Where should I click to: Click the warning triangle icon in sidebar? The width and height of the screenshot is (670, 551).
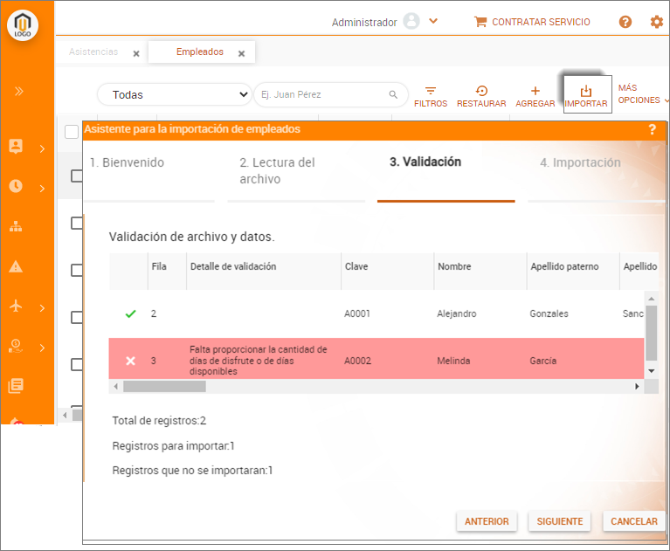point(16,266)
